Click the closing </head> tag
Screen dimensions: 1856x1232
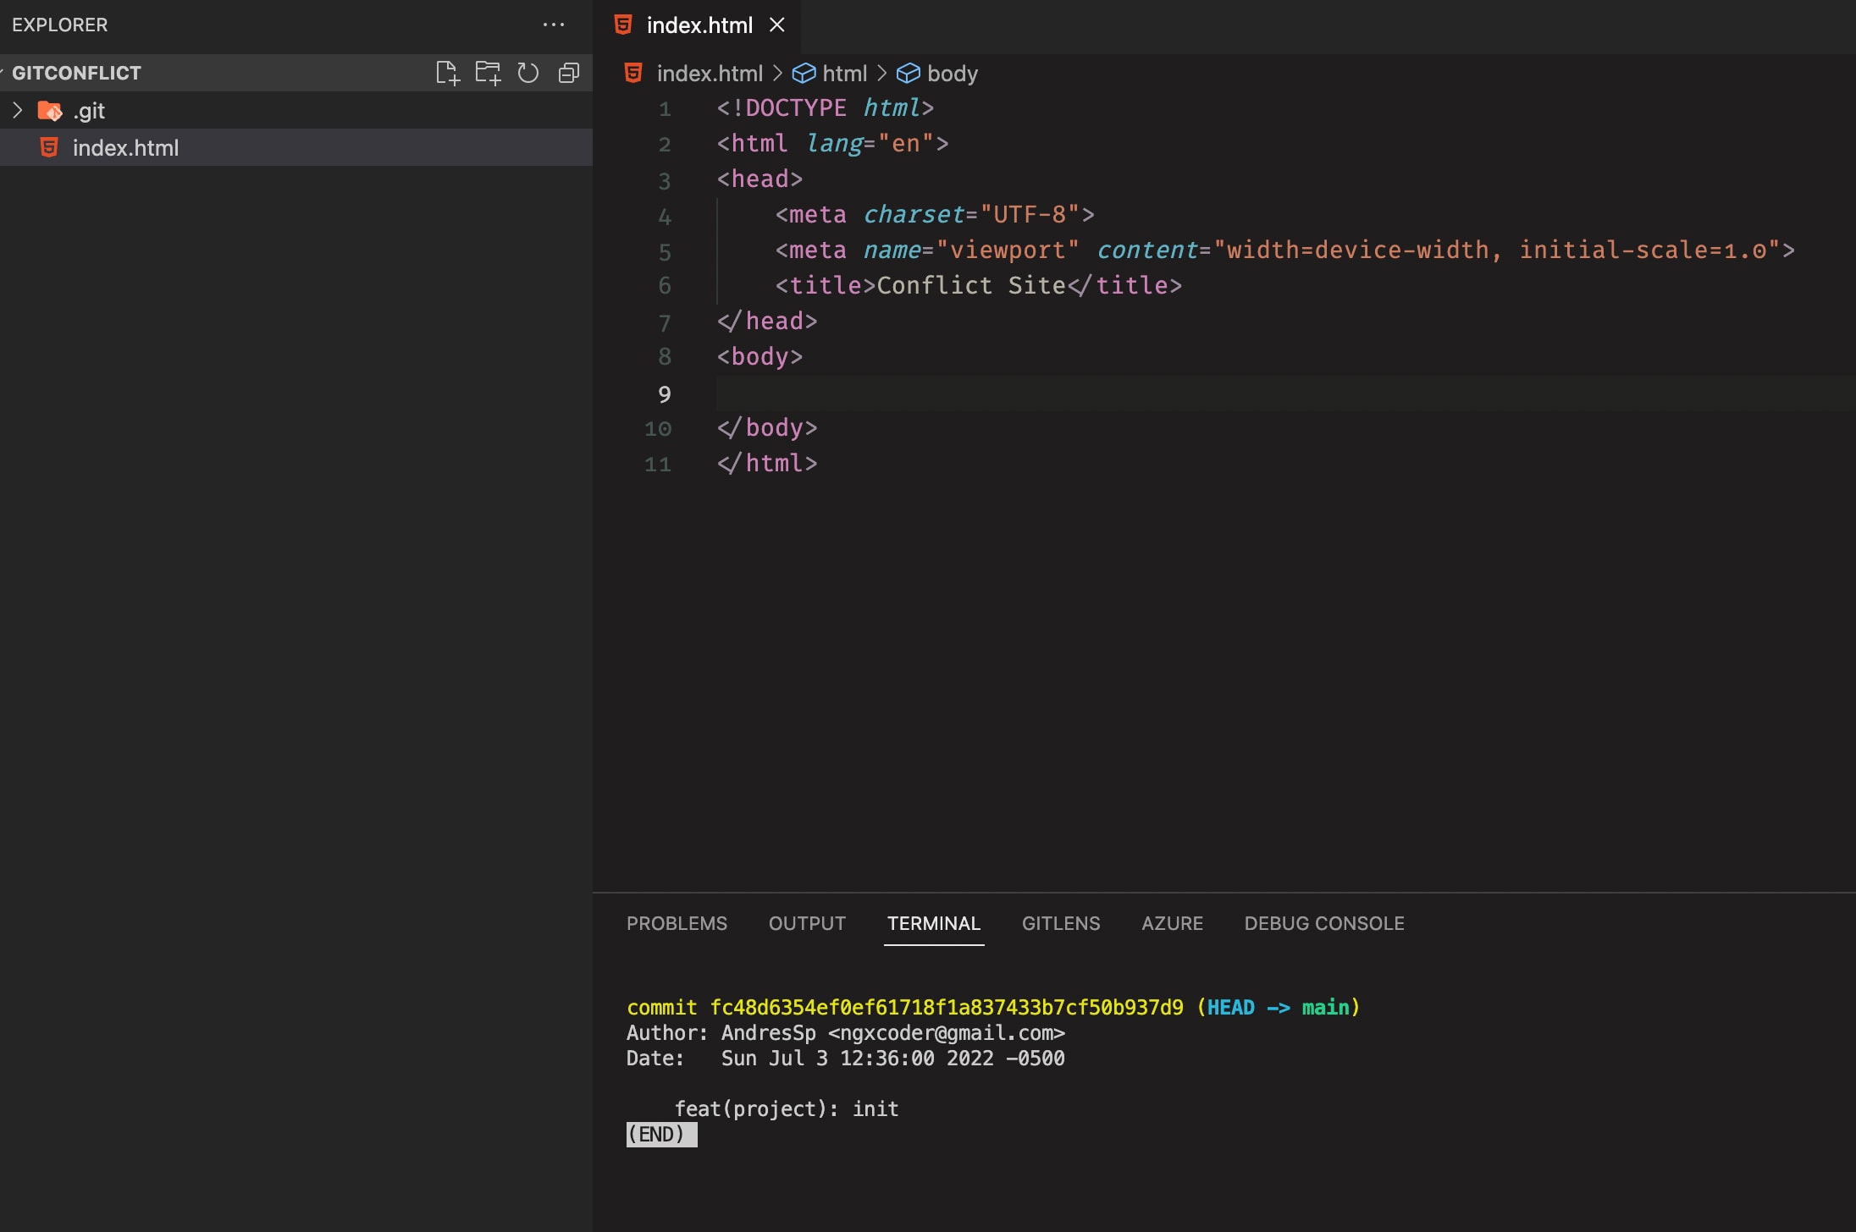pos(767,321)
